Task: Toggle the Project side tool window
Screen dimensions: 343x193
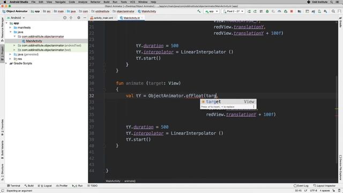Action: coord(2,54)
